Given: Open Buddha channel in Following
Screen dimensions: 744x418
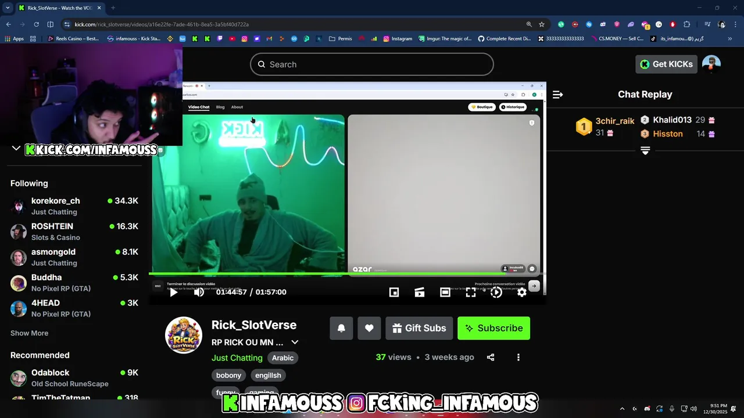Looking at the screenshot, I should click(74, 283).
